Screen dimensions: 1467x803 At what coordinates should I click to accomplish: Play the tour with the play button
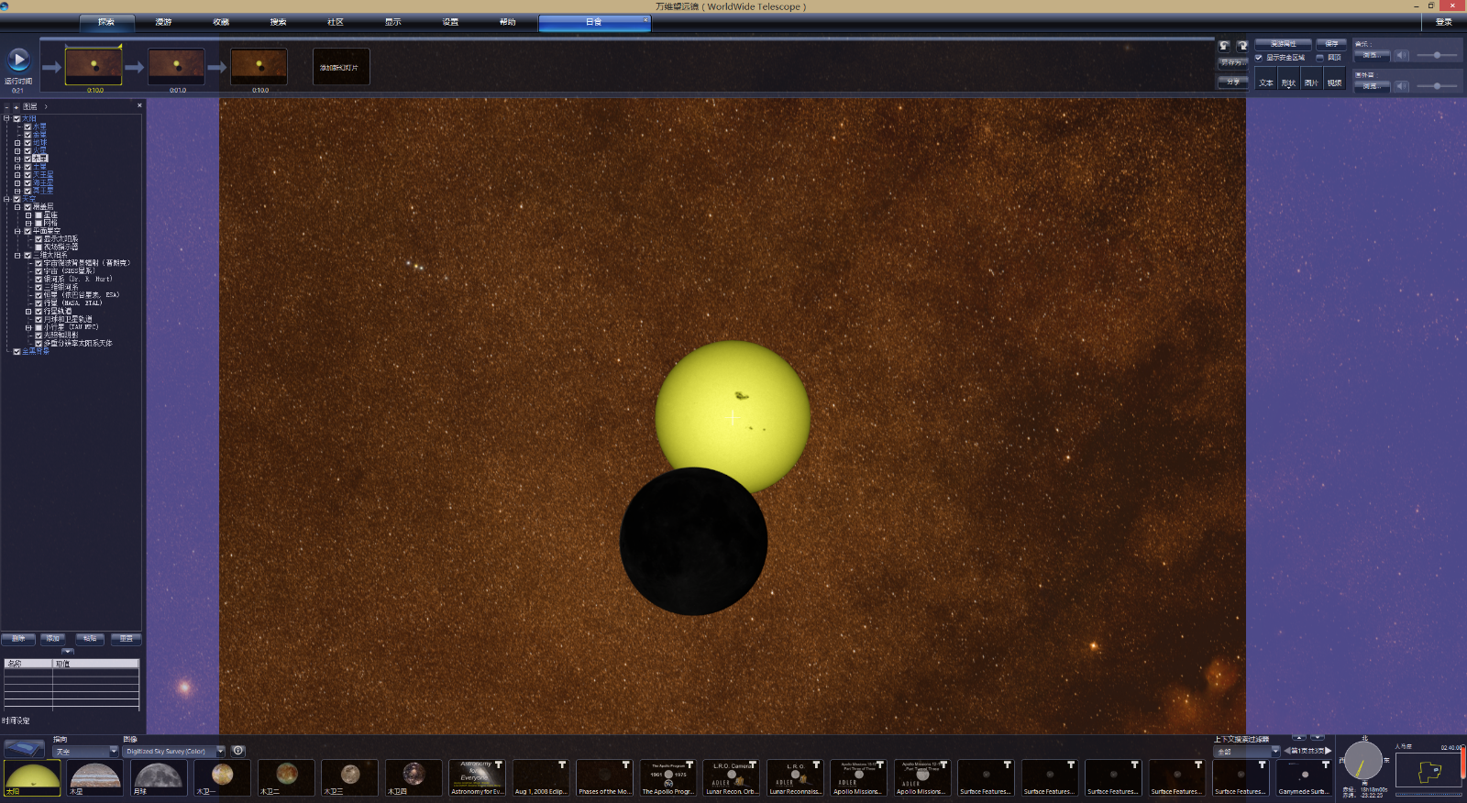18,60
